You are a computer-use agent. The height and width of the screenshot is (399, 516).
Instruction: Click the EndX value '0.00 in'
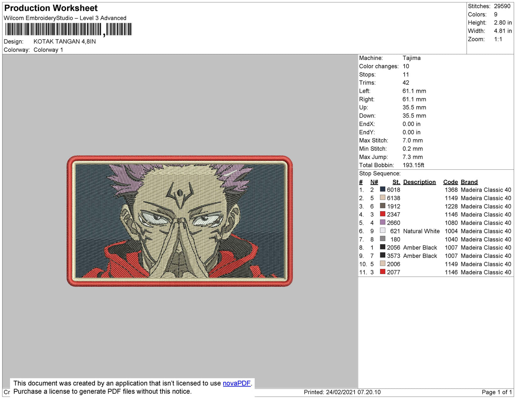coord(411,124)
